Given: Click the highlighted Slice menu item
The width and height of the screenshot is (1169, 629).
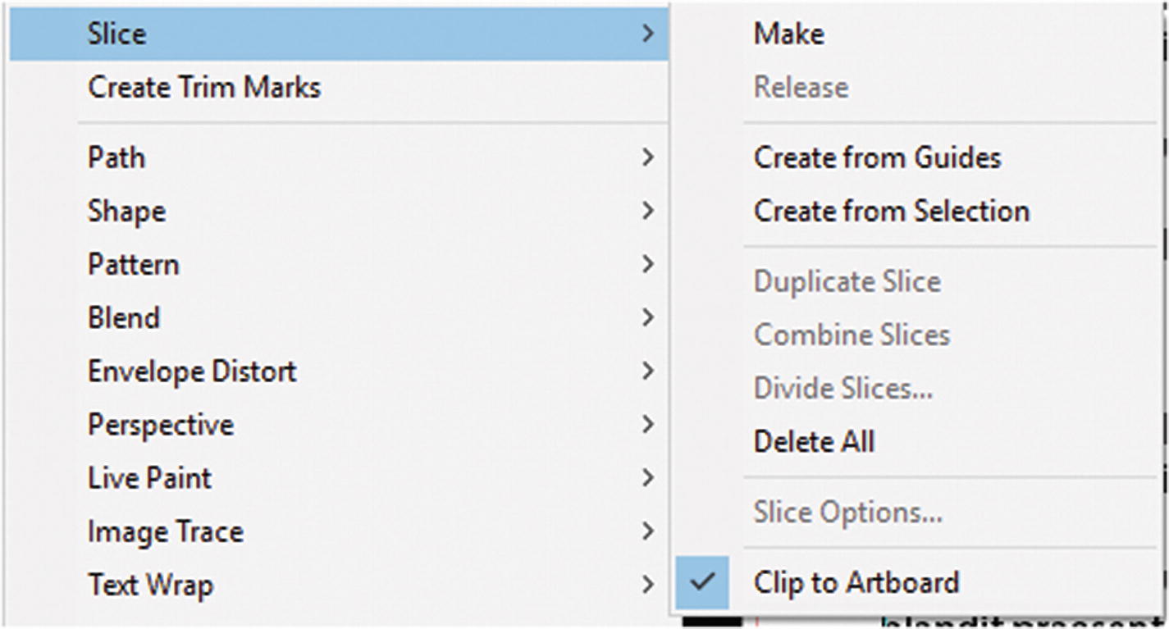Looking at the screenshot, I should (x=117, y=34).
